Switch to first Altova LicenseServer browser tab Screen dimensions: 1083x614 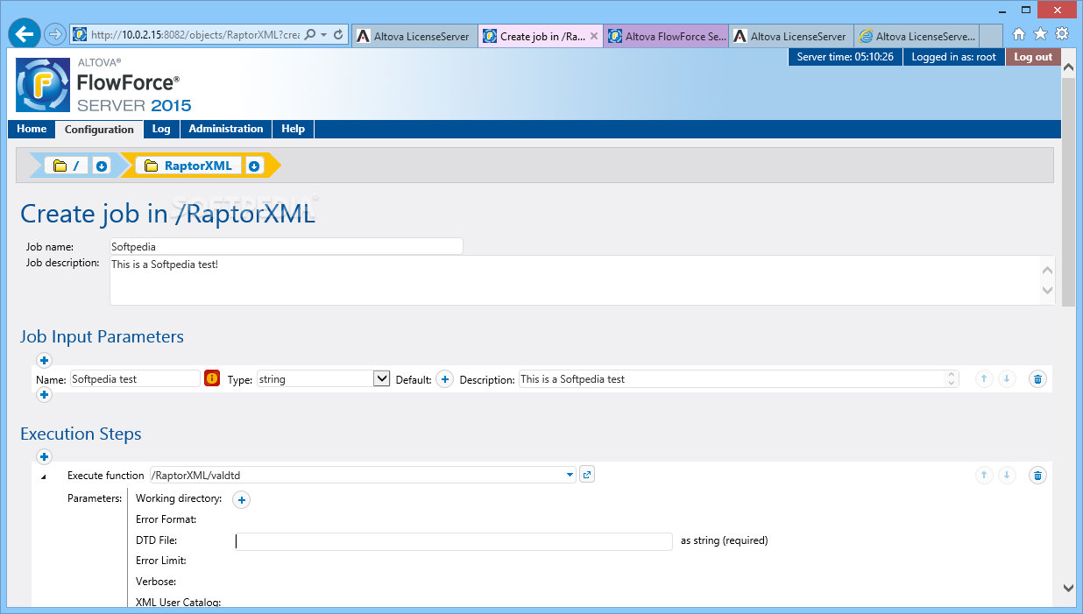point(414,36)
